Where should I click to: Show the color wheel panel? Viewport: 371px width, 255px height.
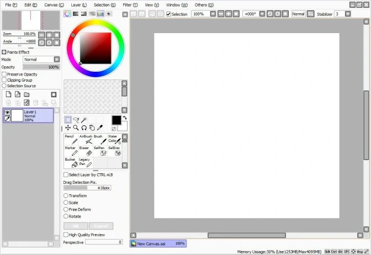[x=67, y=14]
